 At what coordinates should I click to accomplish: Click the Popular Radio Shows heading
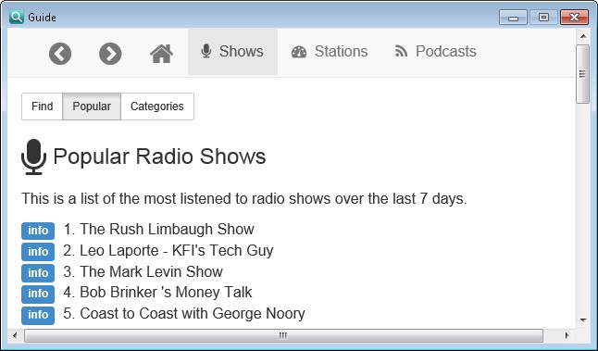coord(159,157)
